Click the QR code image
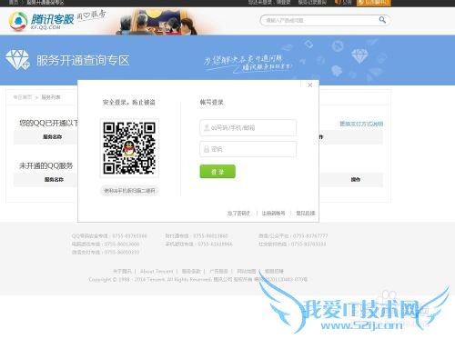Image resolution: width=455 pixels, height=339 pixels. 129,147
